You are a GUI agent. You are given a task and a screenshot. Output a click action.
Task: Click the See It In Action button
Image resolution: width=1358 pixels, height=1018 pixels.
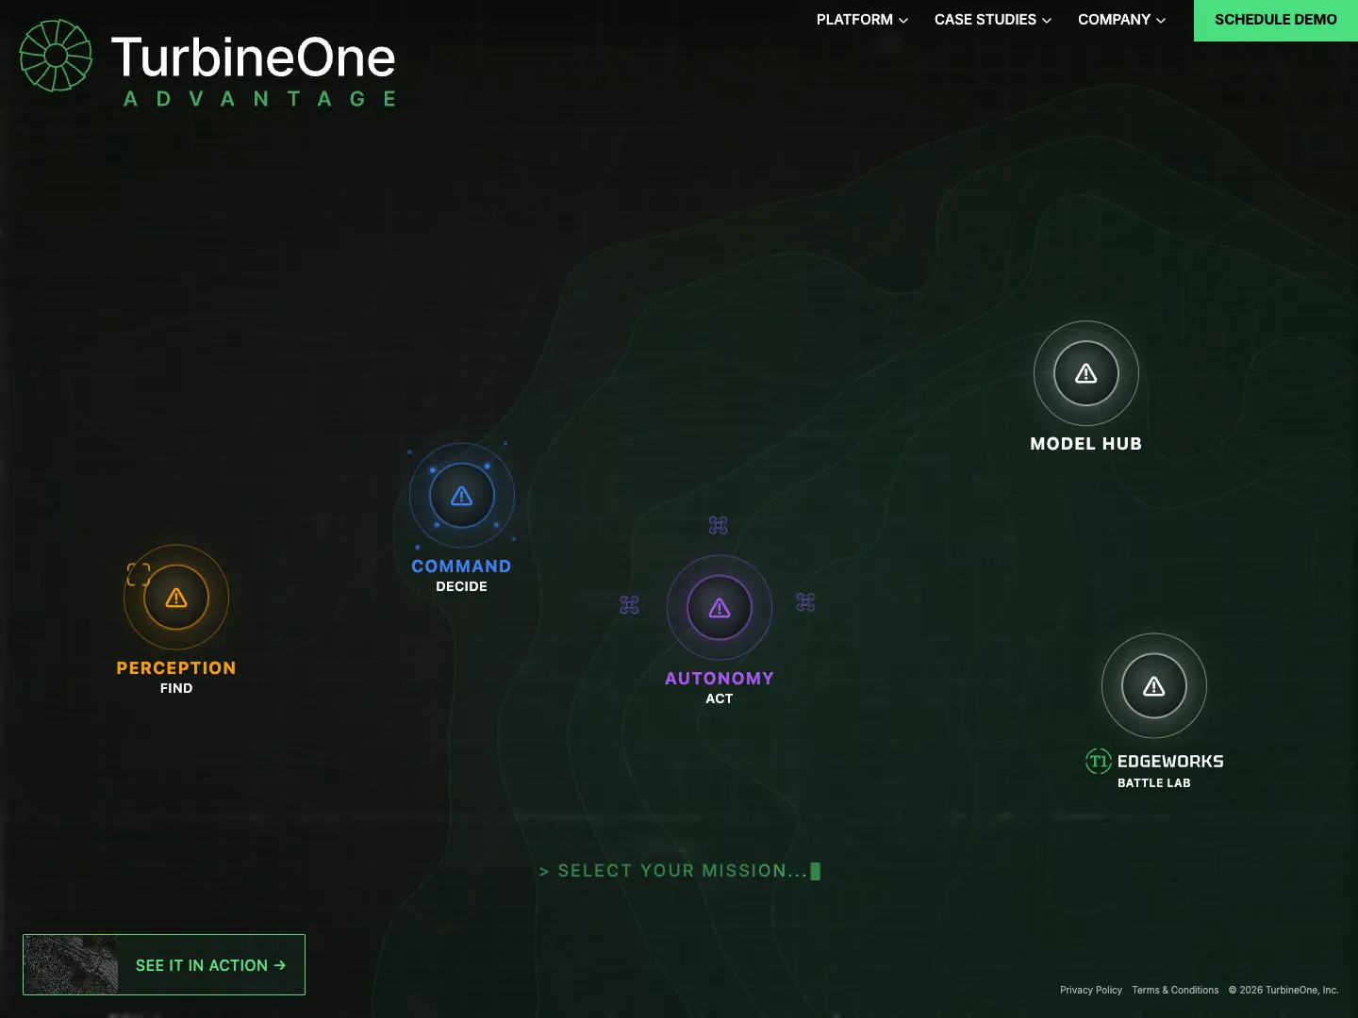(164, 964)
